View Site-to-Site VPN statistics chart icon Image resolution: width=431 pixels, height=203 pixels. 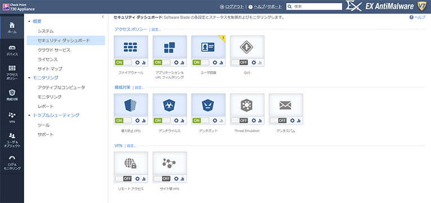pos(183,179)
